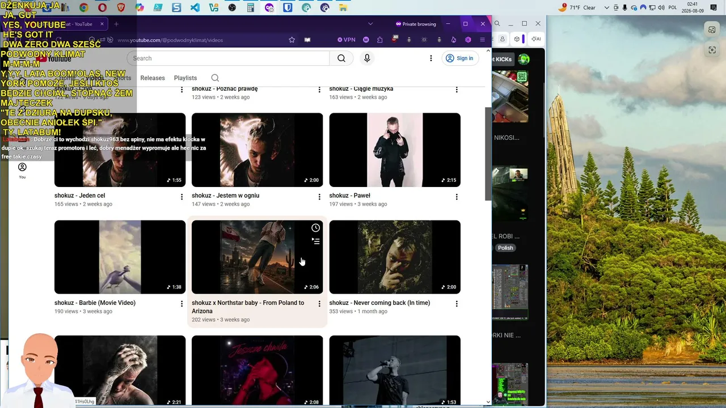Open the weather widget showing 71°F Clear
This screenshot has height=408, width=726.
tap(577, 7)
